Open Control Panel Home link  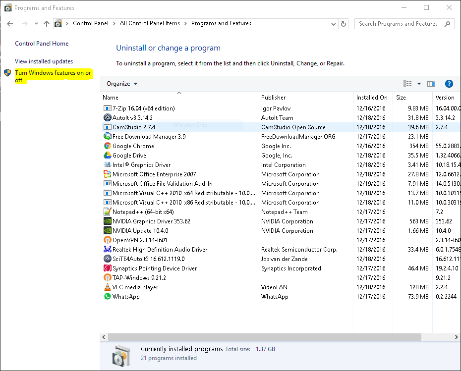coord(42,44)
